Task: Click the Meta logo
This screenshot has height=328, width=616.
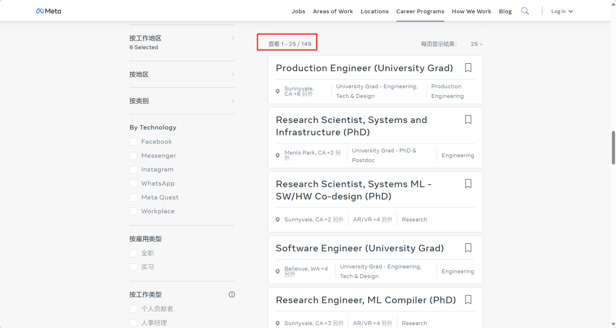Action: (x=48, y=11)
